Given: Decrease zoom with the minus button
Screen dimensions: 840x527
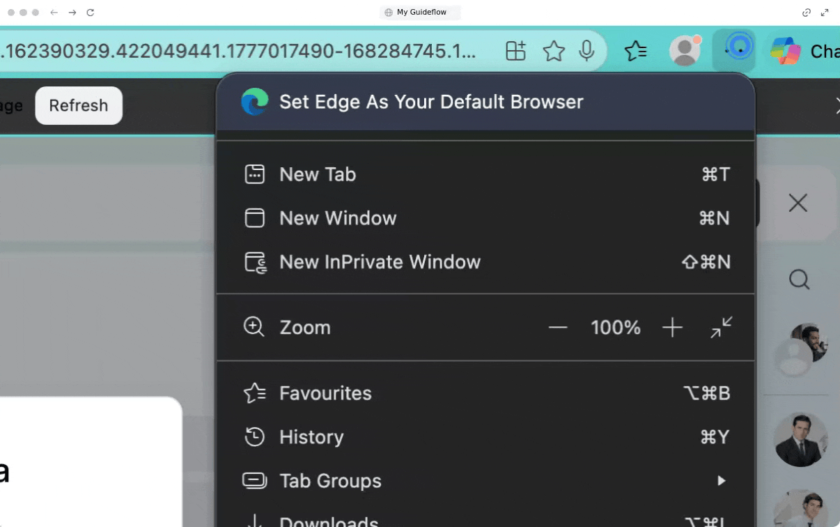Looking at the screenshot, I should [x=558, y=328].
